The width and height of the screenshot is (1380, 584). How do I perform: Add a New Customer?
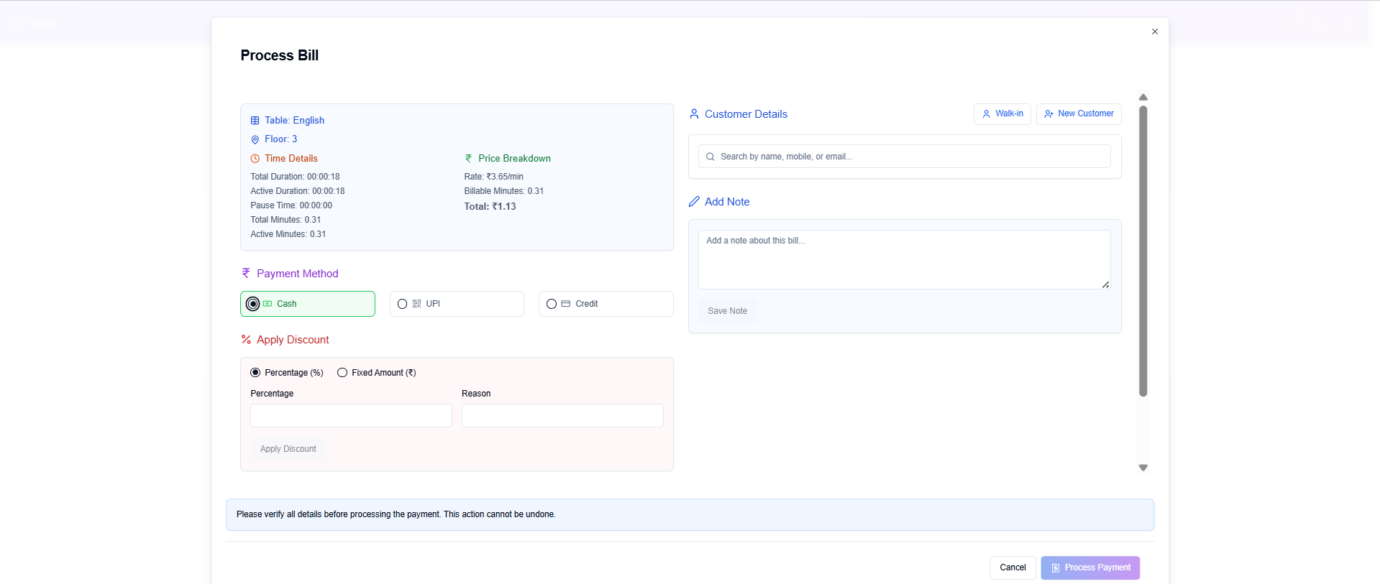coord(1078,114)
